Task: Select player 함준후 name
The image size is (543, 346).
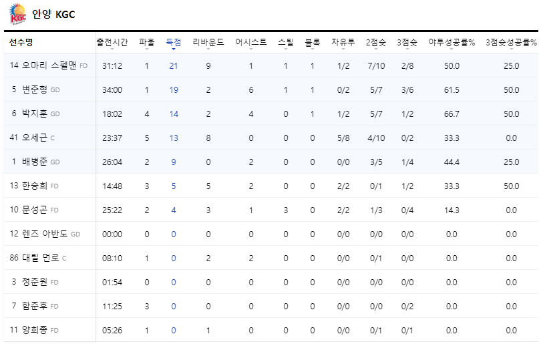Action: (x=35, y=306)
